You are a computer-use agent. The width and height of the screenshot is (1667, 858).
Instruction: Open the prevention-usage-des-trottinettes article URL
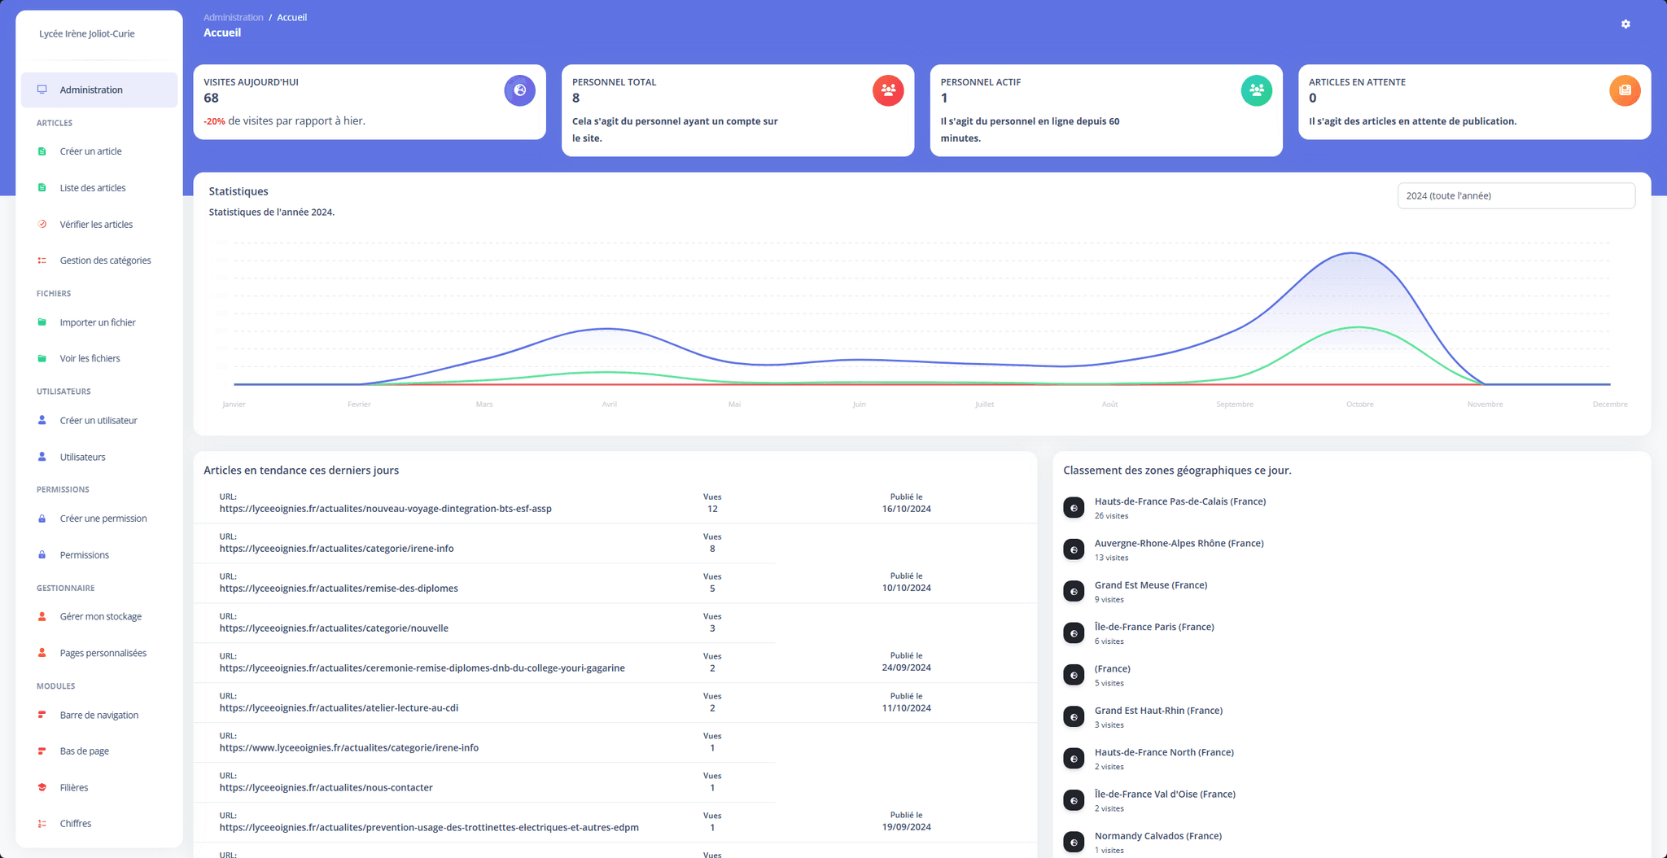(429, 828)
